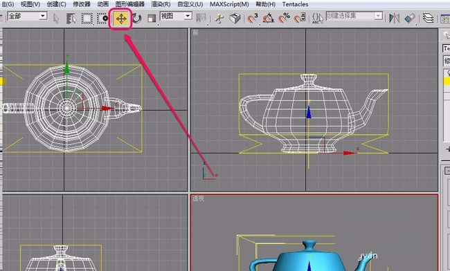The image size is (450, 271).
Task: Select the rectangular selection region tool
Action: [x=87, y=19]
